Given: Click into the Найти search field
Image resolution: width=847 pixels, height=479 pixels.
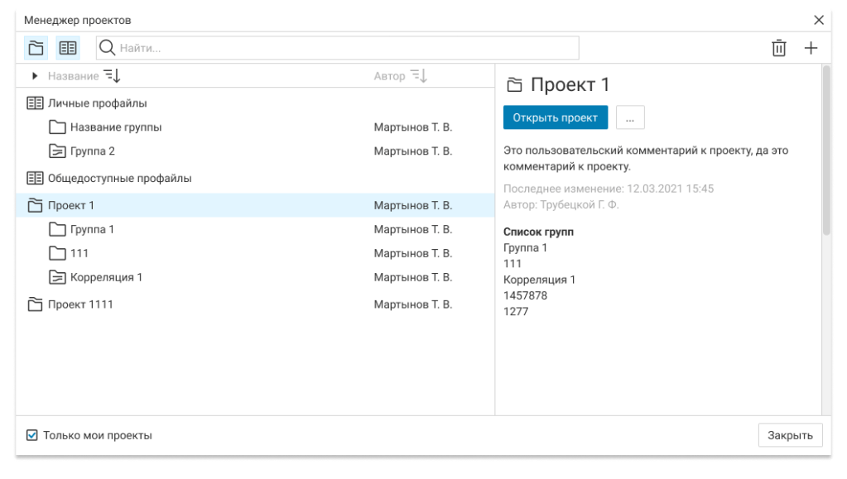Looking at the screenshot, I should [x=348, y=48].
